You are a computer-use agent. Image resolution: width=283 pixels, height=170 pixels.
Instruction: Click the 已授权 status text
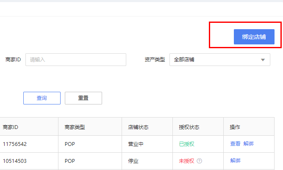click(x=186, y=144)
